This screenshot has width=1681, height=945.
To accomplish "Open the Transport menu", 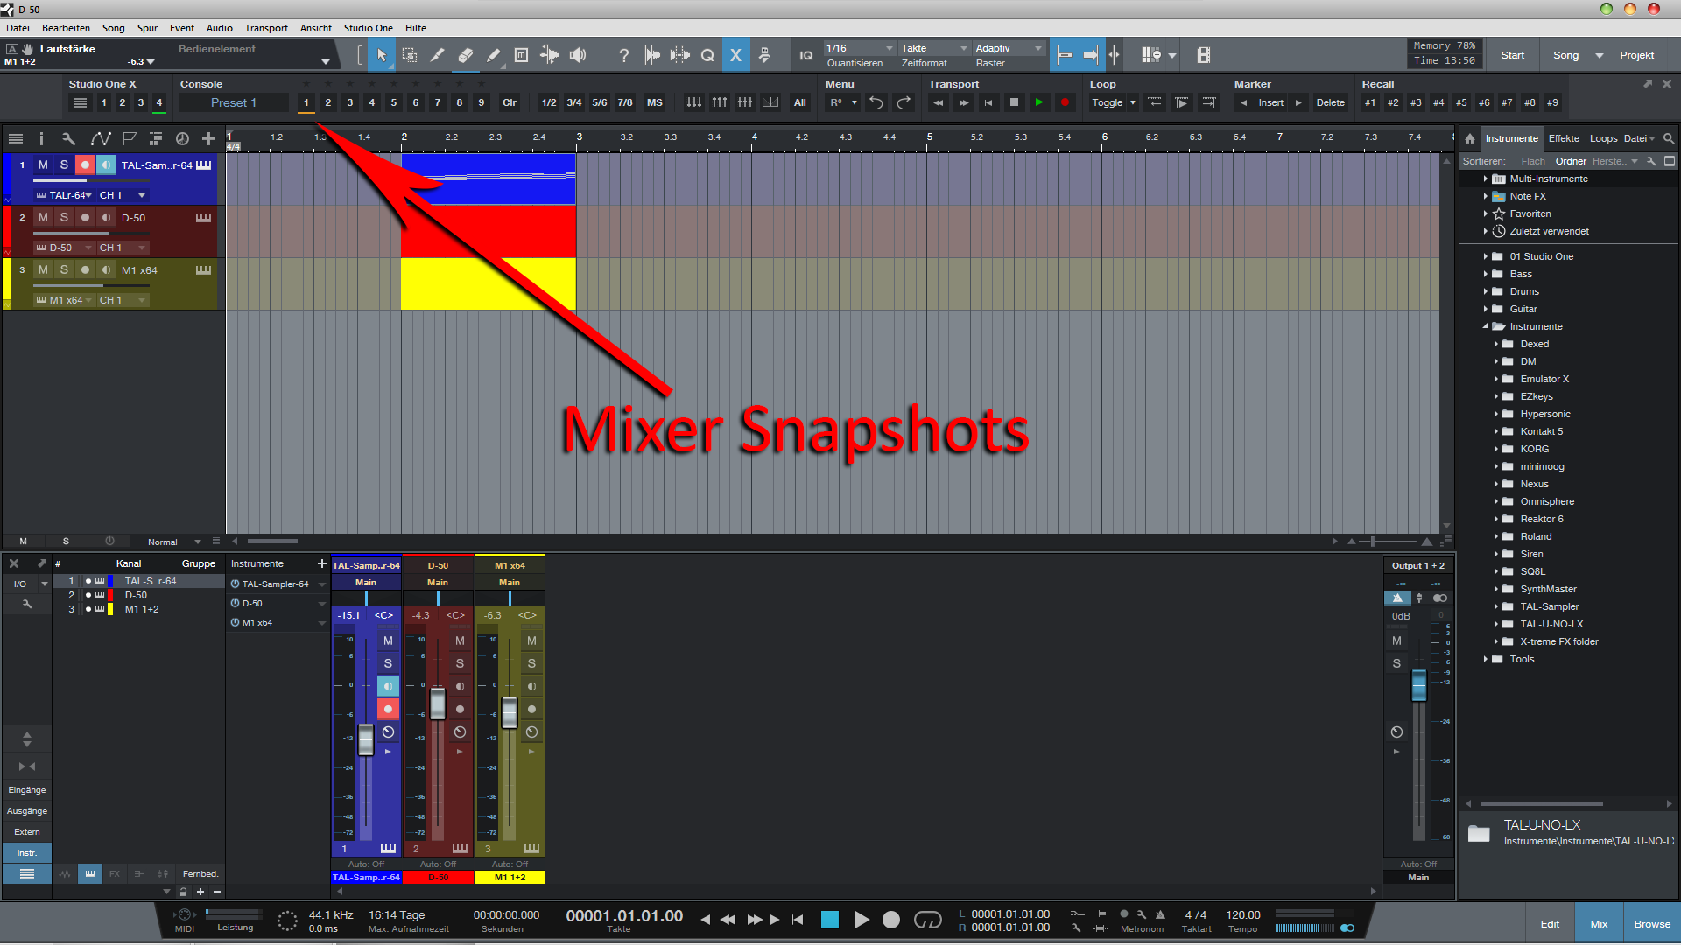I will click(x=265, y=28).
